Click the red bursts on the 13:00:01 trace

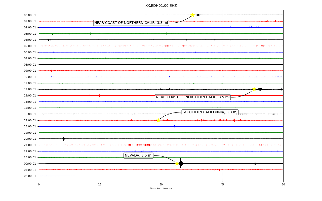click(x=96, y=95)
